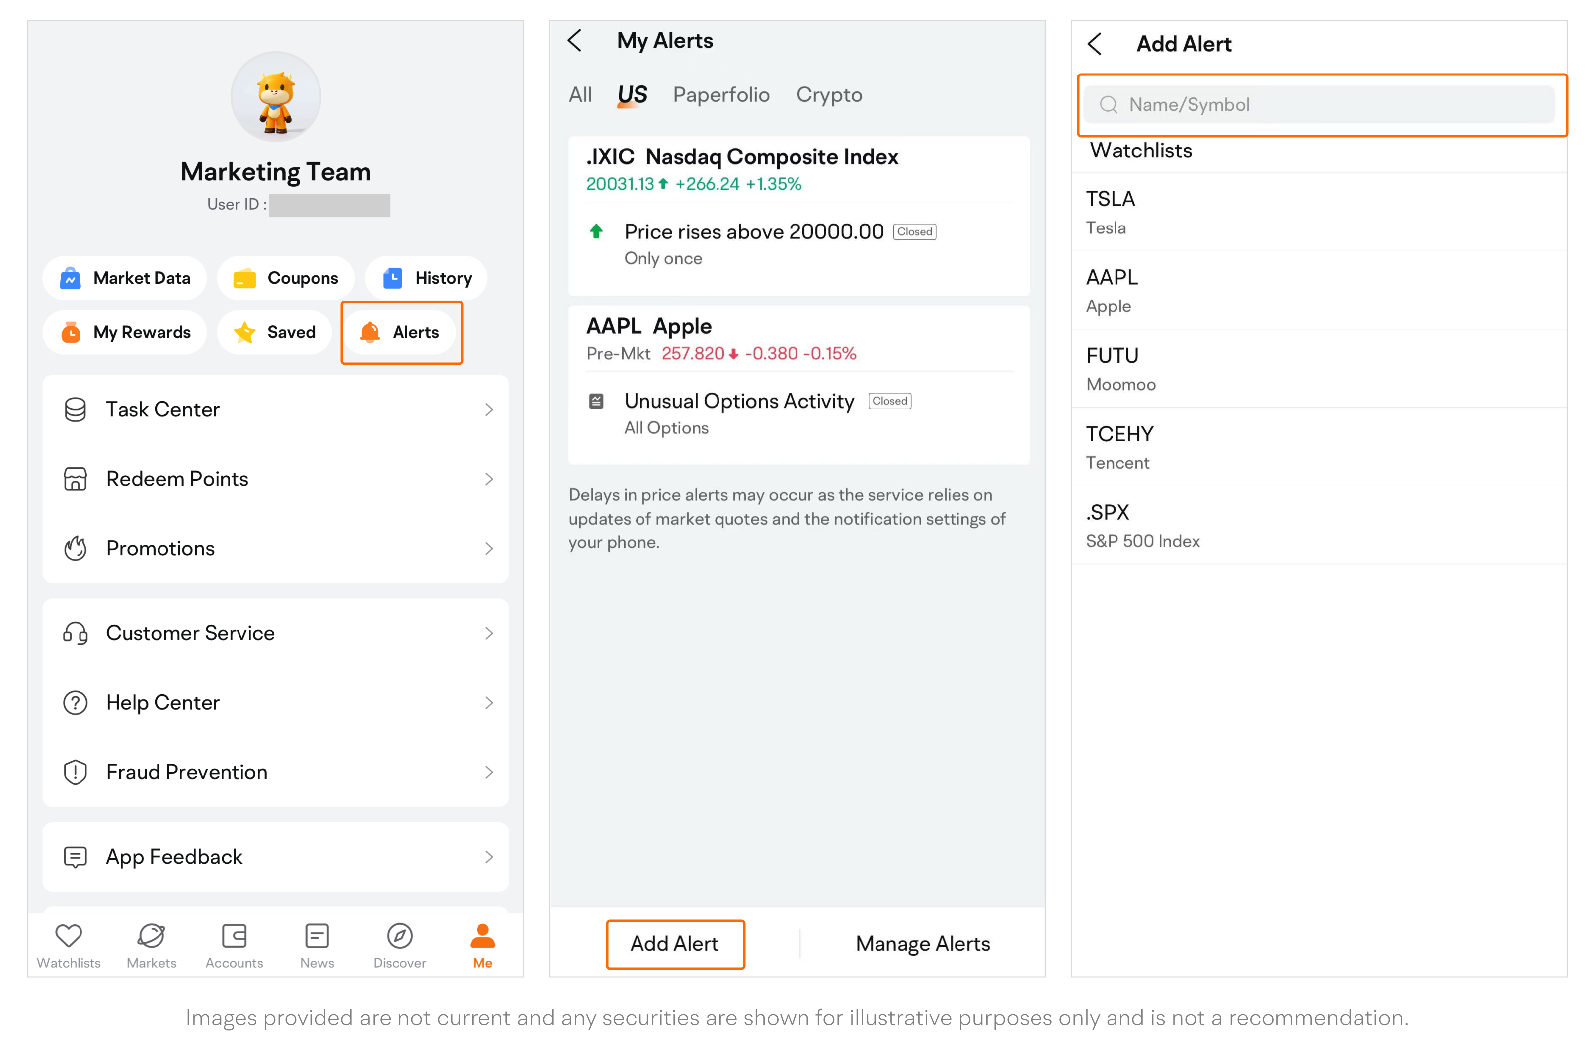Expand the Redeem Points chevron
1595x1053 pixels.
tap(489, 479)
